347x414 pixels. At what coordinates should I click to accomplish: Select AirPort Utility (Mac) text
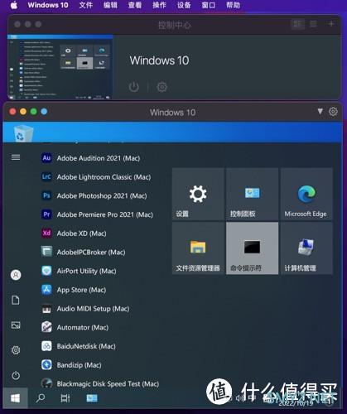point(86,271)
